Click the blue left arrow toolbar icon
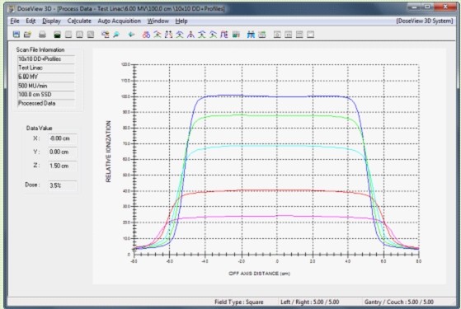This screenshot has width=461, height=309. pos(131,35)
